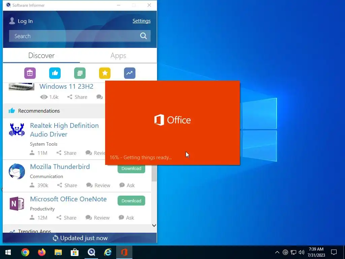Click the Realtek crab logo icon
345x259 pixels.
pyautogui.click(x=17, y=130)
